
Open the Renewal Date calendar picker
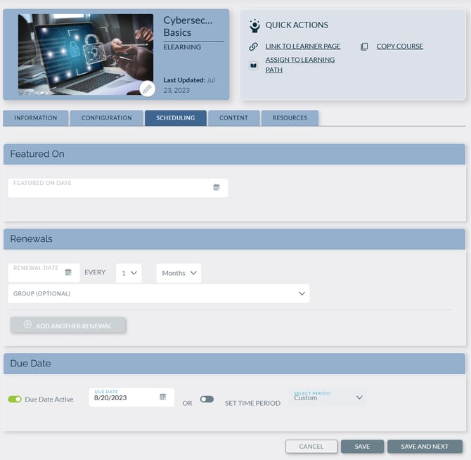[68, 272]
